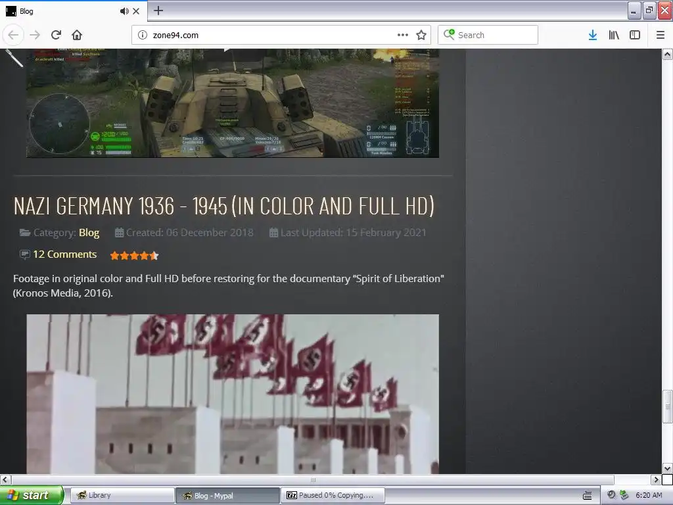Go back to previous page
Screen dimensions: 673x505
13,35
